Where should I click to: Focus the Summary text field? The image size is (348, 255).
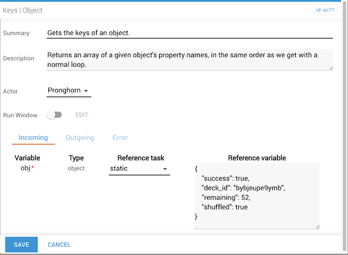tap(189, 33)
